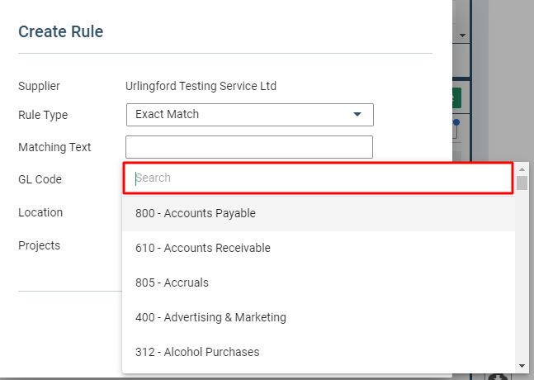Click the GL Code field label

[40, 179]
